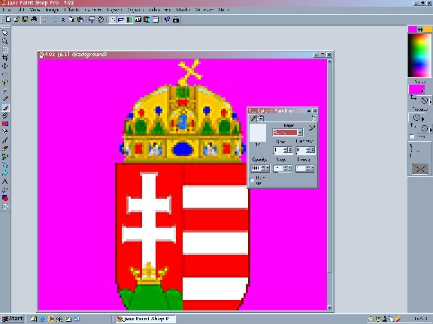Print the image from the toolbar
433x324 pixels.
34,19
